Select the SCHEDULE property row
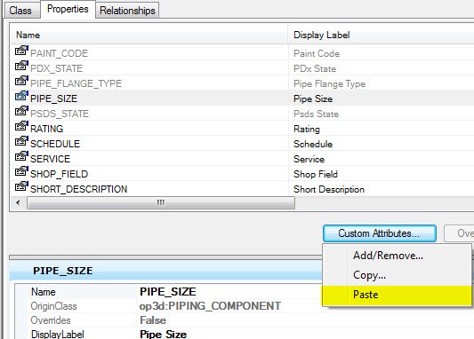Viewport: 474px width, 339px height. point(243,143)
